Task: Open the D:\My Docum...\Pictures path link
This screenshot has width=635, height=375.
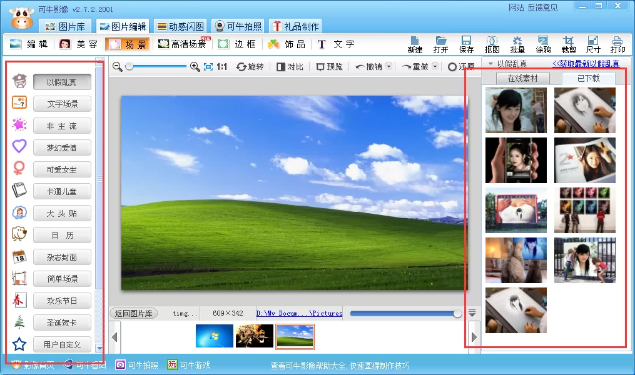Action: tap(299, 313)
